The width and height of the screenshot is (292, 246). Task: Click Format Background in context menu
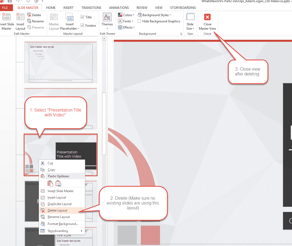pyautogui.click(x=63, y=224)
